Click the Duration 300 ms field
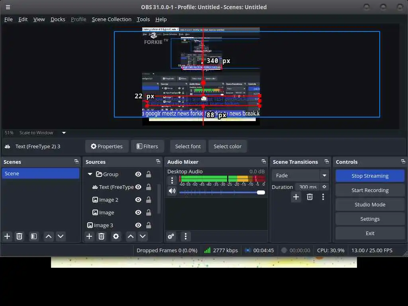This screenshot has width=408, height=306. [308, 187]
